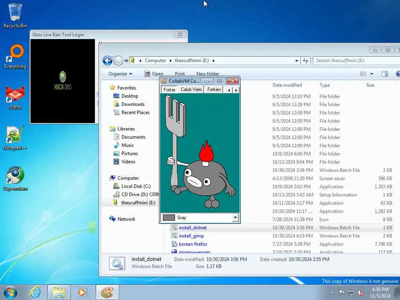Switch to the Forkie tab
Image resolution: width=400 pixels, height=300 pixels.
tap(169, 89)
